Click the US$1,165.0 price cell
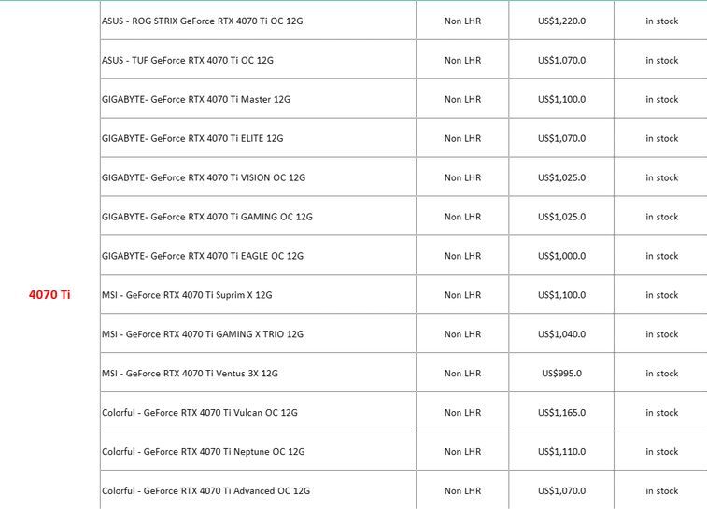707x509 pixels. [561, 413]
